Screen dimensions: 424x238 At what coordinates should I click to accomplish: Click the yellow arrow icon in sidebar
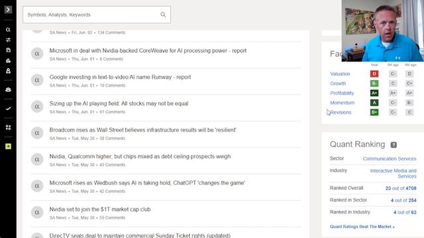[8, 146]
